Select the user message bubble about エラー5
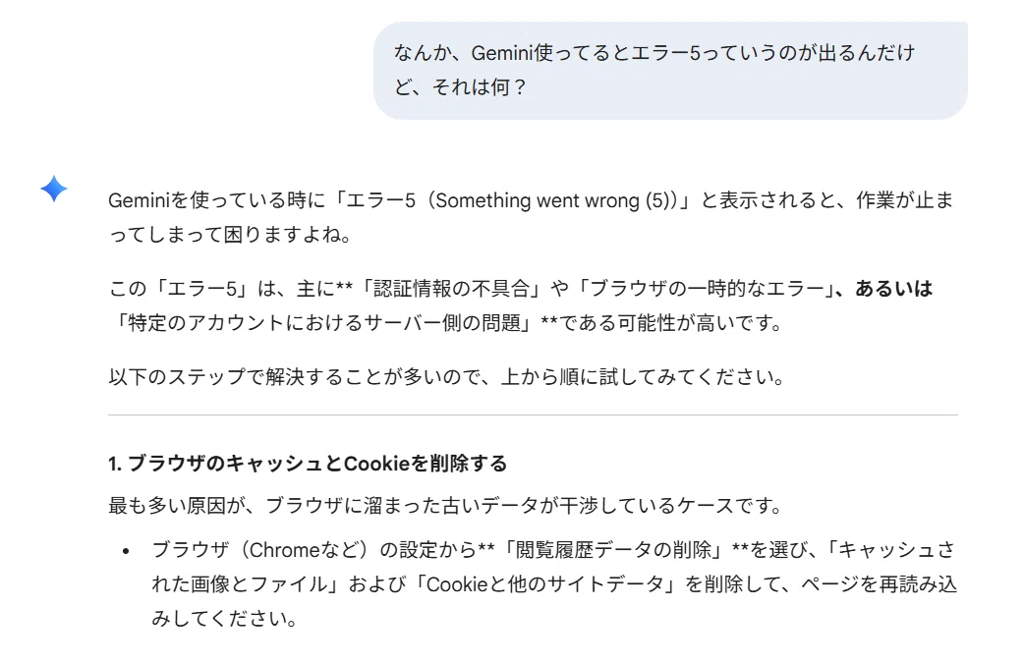Screen dimensions: 1023x663 (670, 71)
